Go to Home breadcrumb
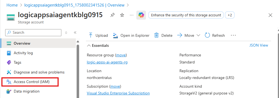Viewport: 279px width, 98px height. click(12, 5)
